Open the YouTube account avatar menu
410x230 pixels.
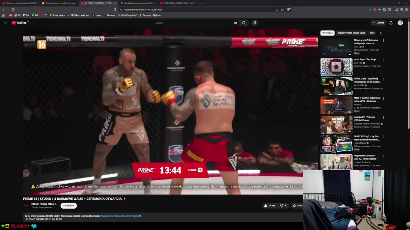coord(400,23)
